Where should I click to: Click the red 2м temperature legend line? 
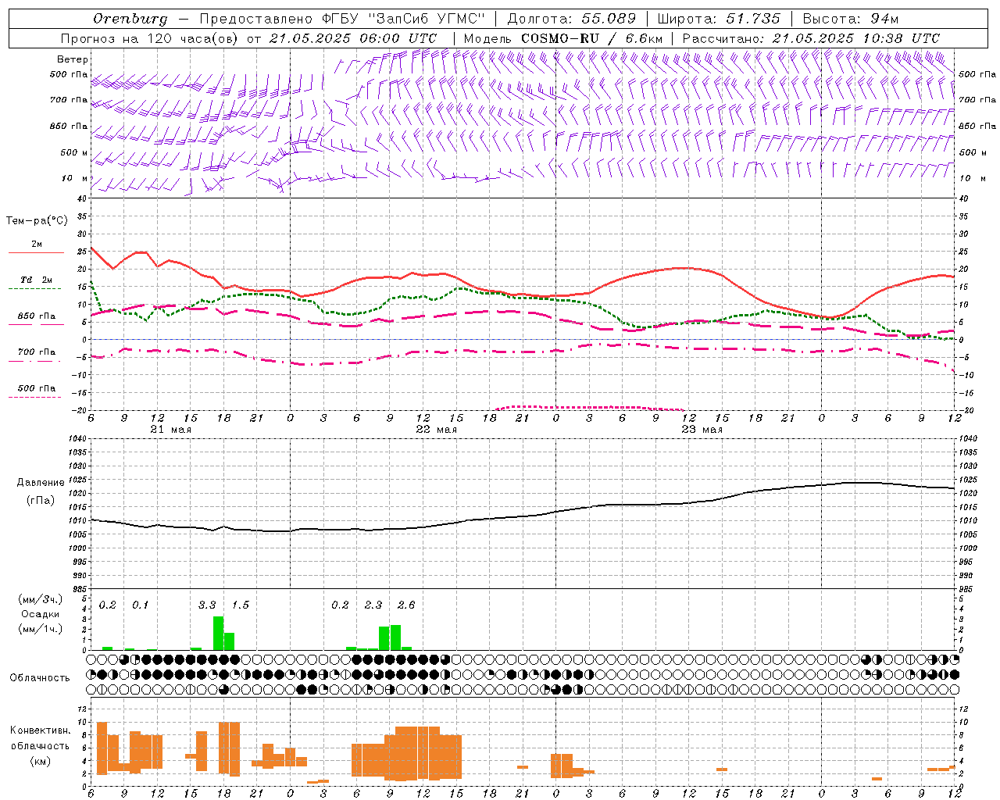[x=36, y=252]
